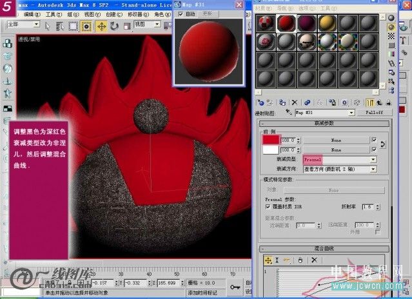Select yellow sphere material sample slot
Image resolution: width=412 pixels, height=299 pixels.
click(x=327, y=23)
